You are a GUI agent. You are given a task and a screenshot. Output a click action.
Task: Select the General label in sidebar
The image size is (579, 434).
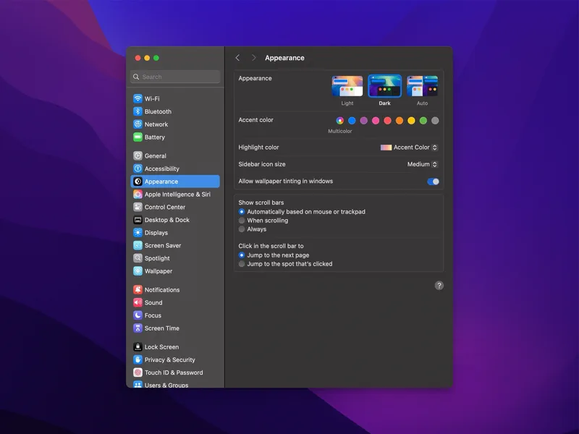[156, 156]
